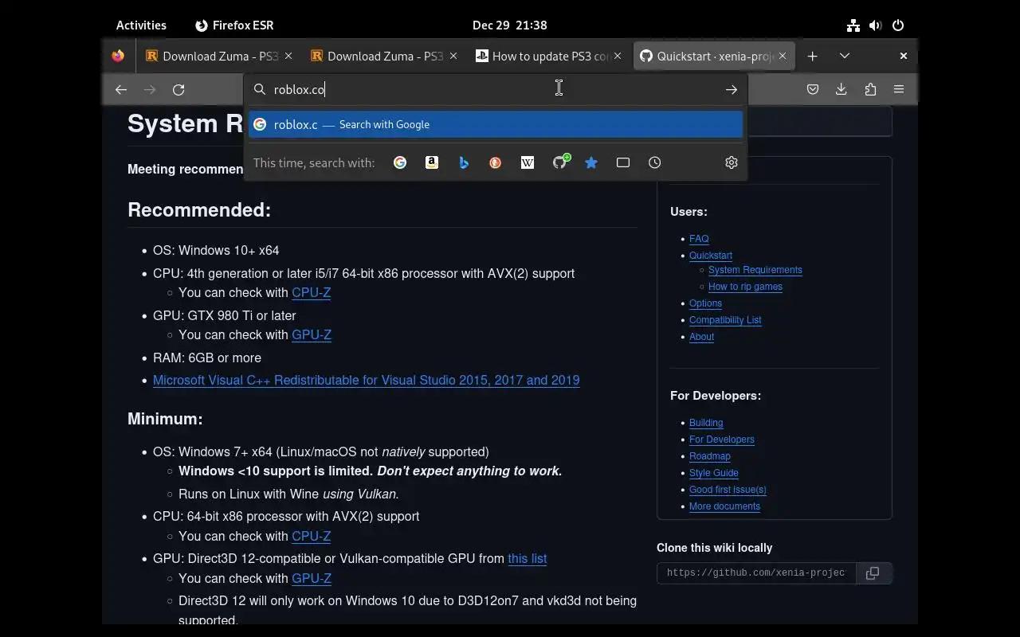Click the 'Recommended:' heading text
Image resolution: width=1020 pixels, height=637 pixels.
tap(199, 210)
